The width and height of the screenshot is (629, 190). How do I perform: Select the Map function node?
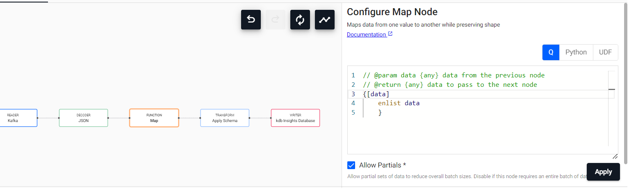tap(154, 118)
